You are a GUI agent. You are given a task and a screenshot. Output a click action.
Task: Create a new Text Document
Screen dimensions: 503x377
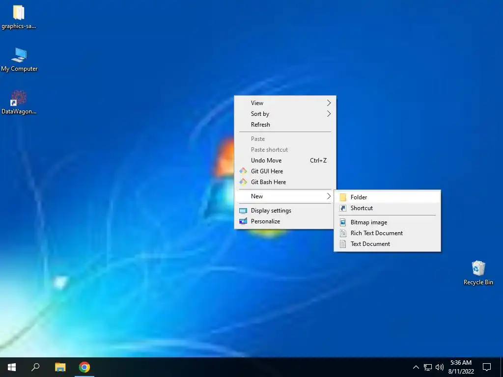coord(387,244)
